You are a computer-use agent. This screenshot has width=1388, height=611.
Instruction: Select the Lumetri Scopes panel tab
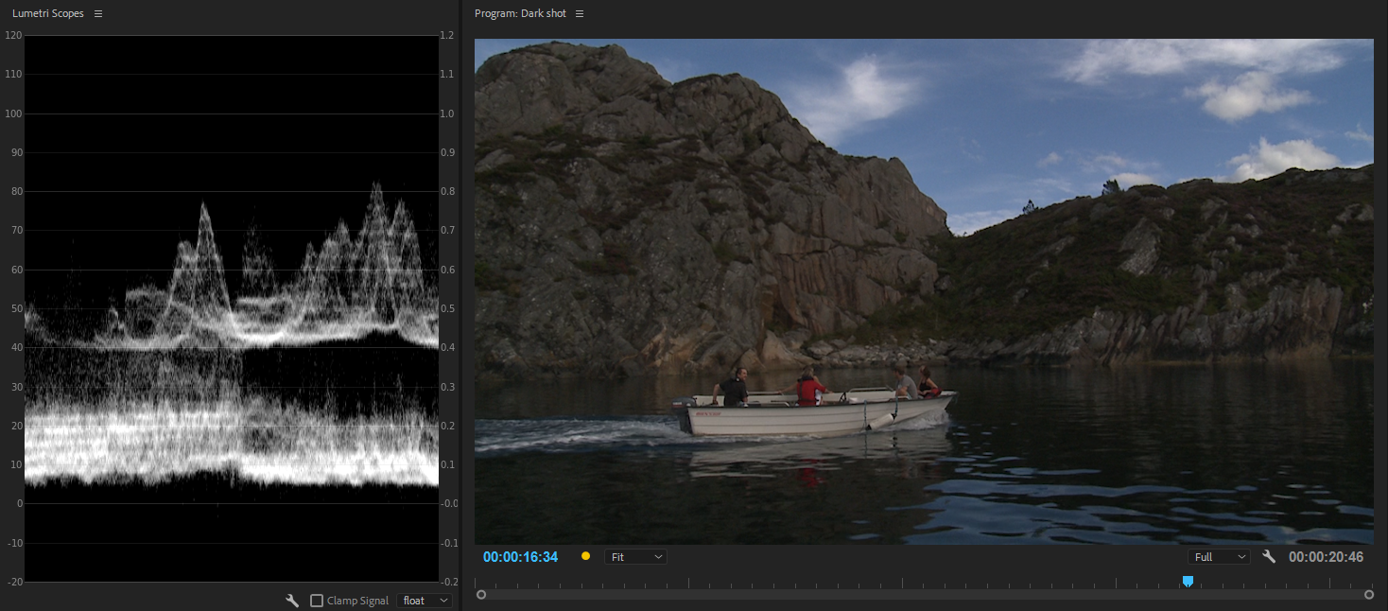(x=47, y=14)
